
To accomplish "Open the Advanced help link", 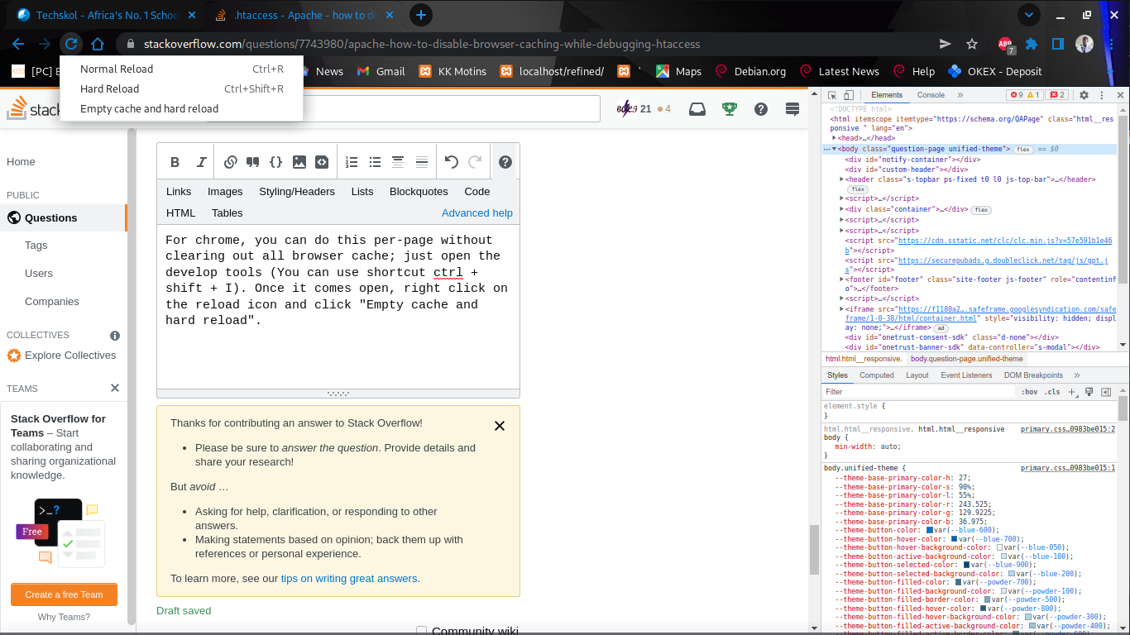I will 477,212.
